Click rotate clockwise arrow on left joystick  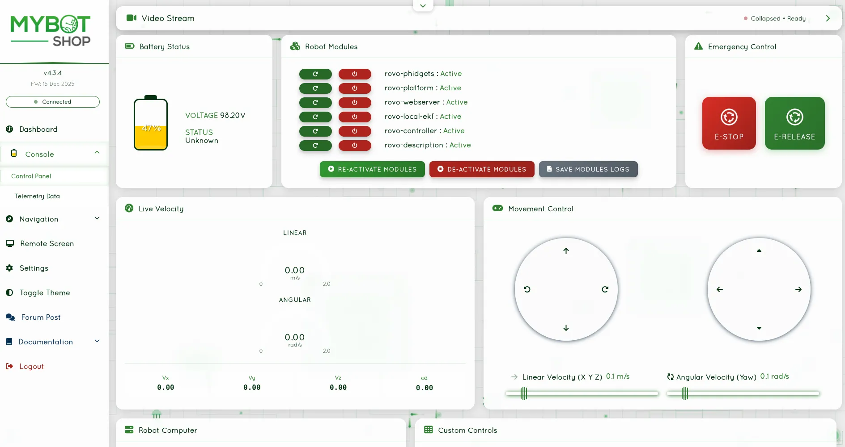[605, 289]
